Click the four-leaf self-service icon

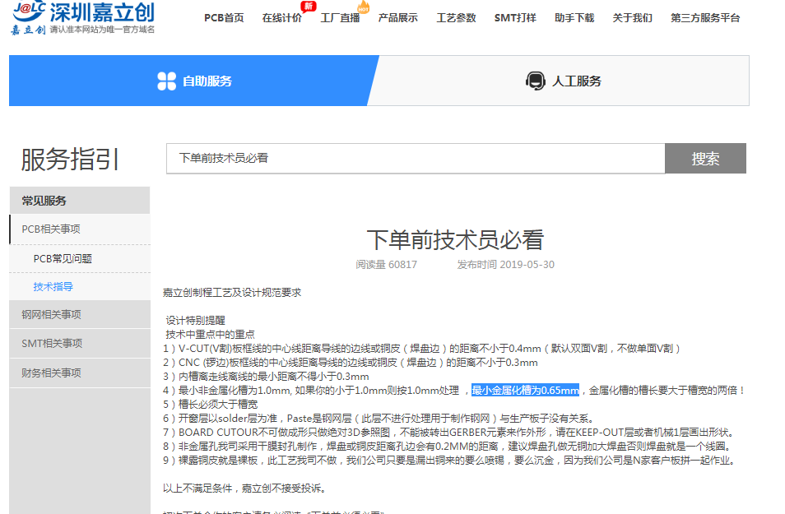(167, 81)
